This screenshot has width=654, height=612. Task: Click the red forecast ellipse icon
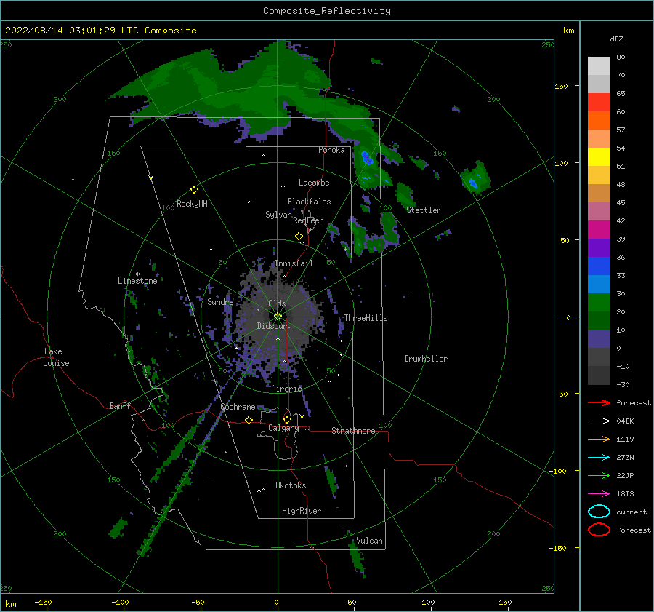click(x=599, y=530)
